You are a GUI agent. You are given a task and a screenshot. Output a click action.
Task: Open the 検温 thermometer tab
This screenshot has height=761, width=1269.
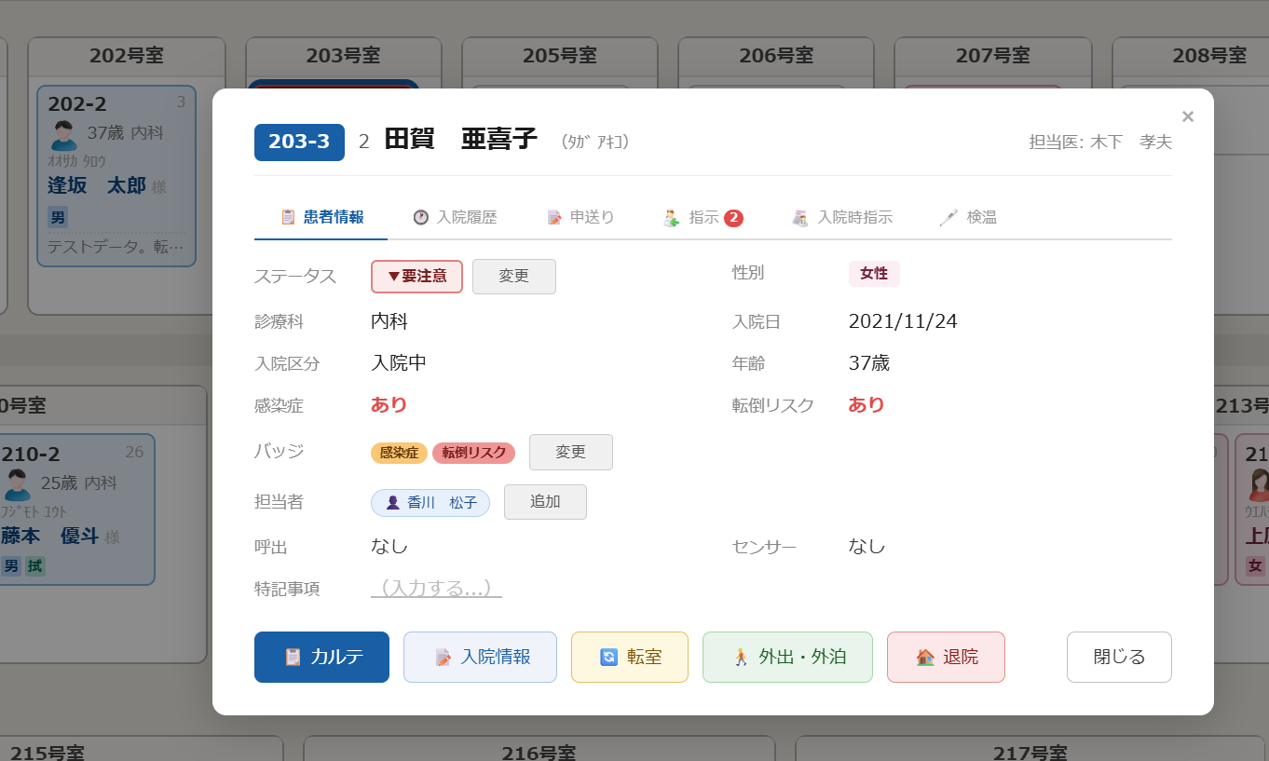point(968,217)
